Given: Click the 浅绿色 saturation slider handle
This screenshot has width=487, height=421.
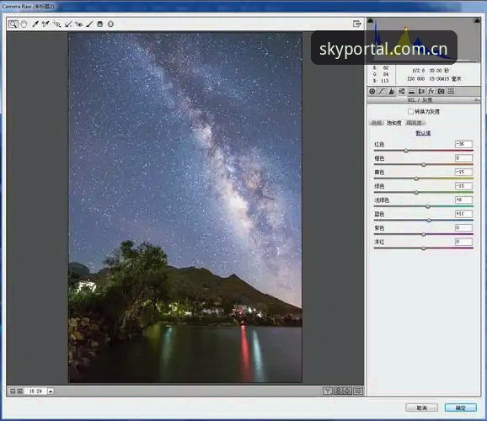Looking at the screenshot, I should tap(428, 206).
